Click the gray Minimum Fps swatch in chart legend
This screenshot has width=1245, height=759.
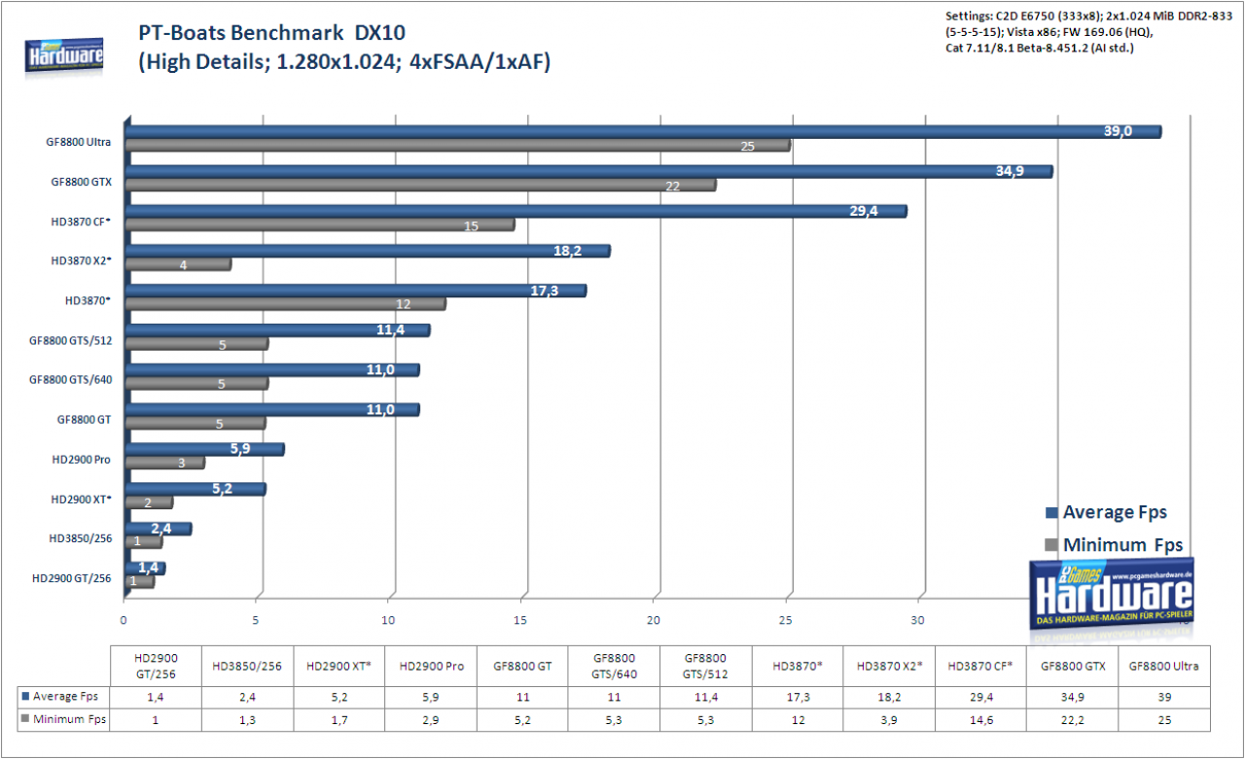(1050, 545)
